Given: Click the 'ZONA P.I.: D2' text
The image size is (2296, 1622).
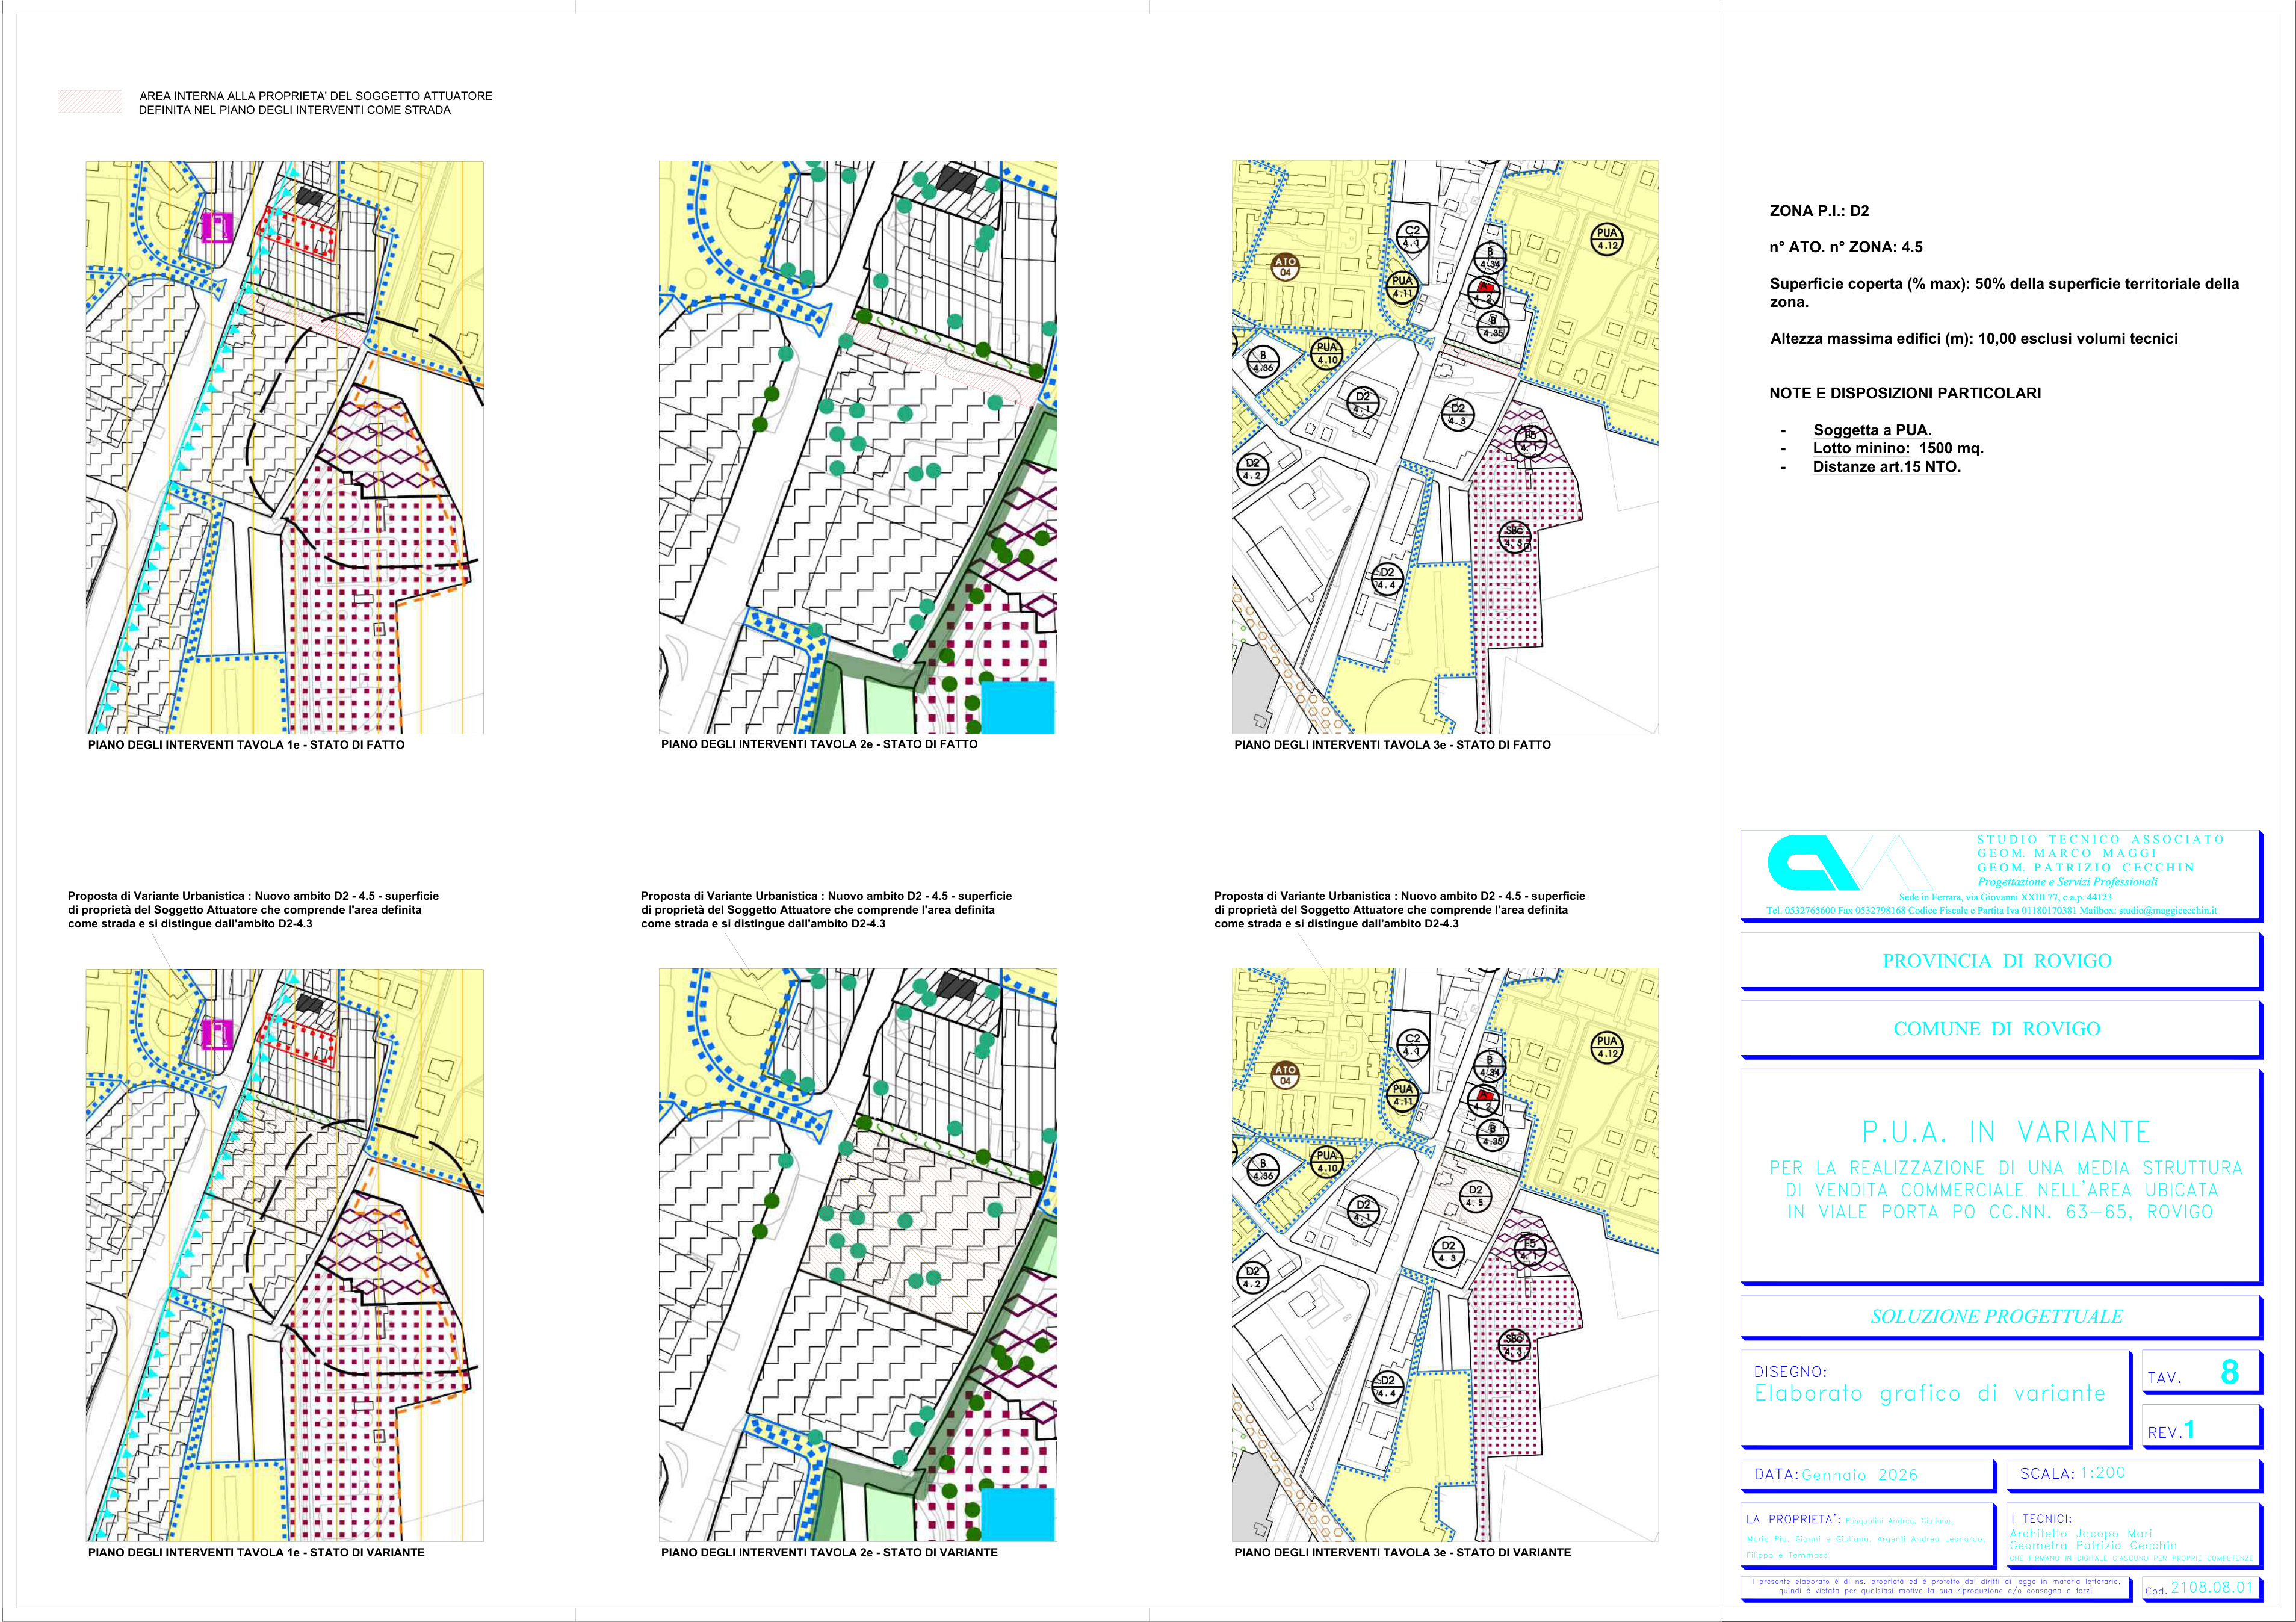Looking at the screenshot, I should tap(1819, 211).
